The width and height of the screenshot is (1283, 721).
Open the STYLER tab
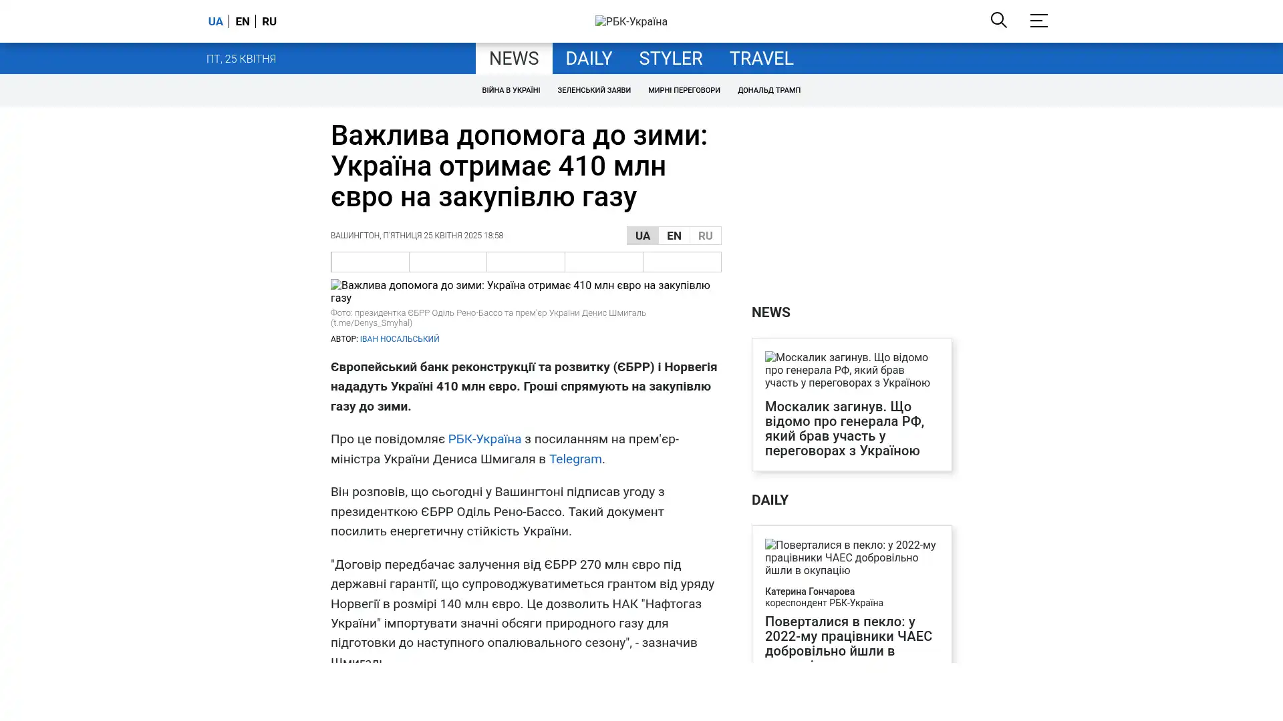point(670,59)
